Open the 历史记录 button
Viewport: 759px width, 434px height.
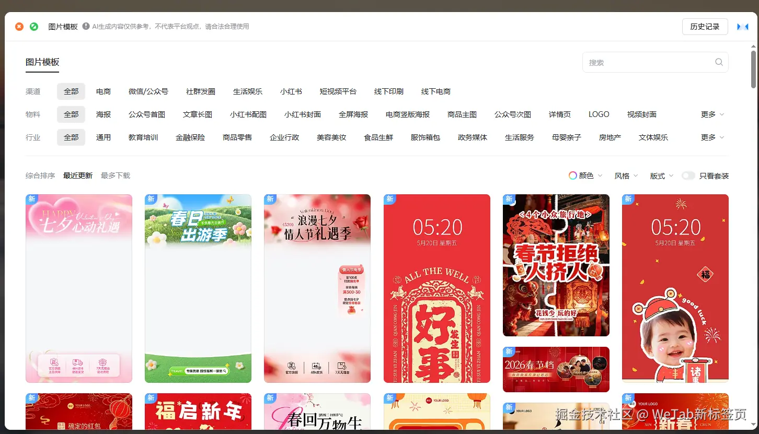point(705,27)
